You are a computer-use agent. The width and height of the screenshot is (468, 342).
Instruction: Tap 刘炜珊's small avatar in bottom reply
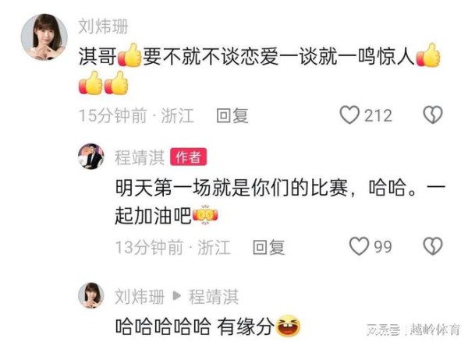(91, 295)
